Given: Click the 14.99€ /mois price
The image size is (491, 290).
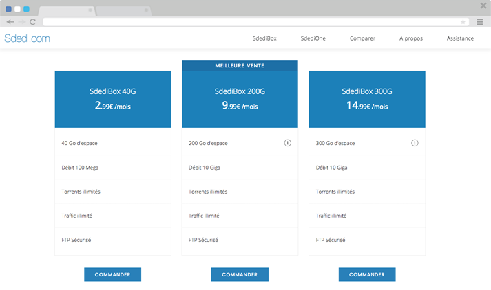Looking at the screenshot, I should click(367, 106).
